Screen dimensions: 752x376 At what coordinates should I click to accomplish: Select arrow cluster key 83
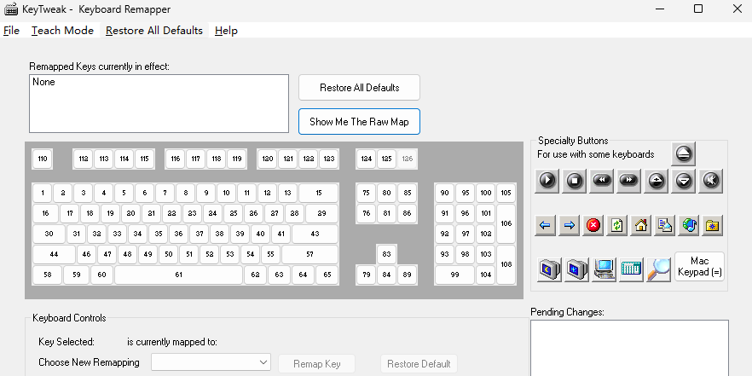[386, 255]
